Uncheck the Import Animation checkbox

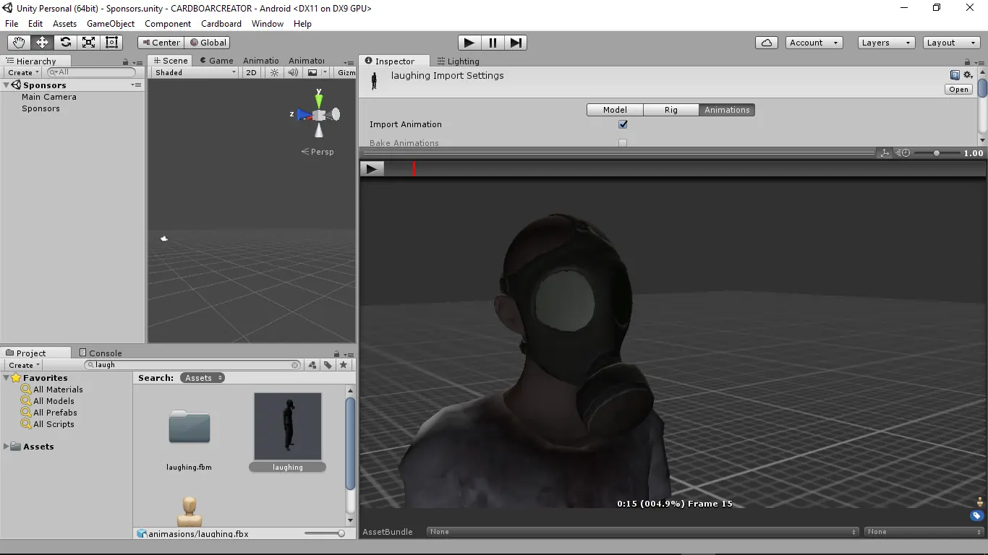click(623, 124)
